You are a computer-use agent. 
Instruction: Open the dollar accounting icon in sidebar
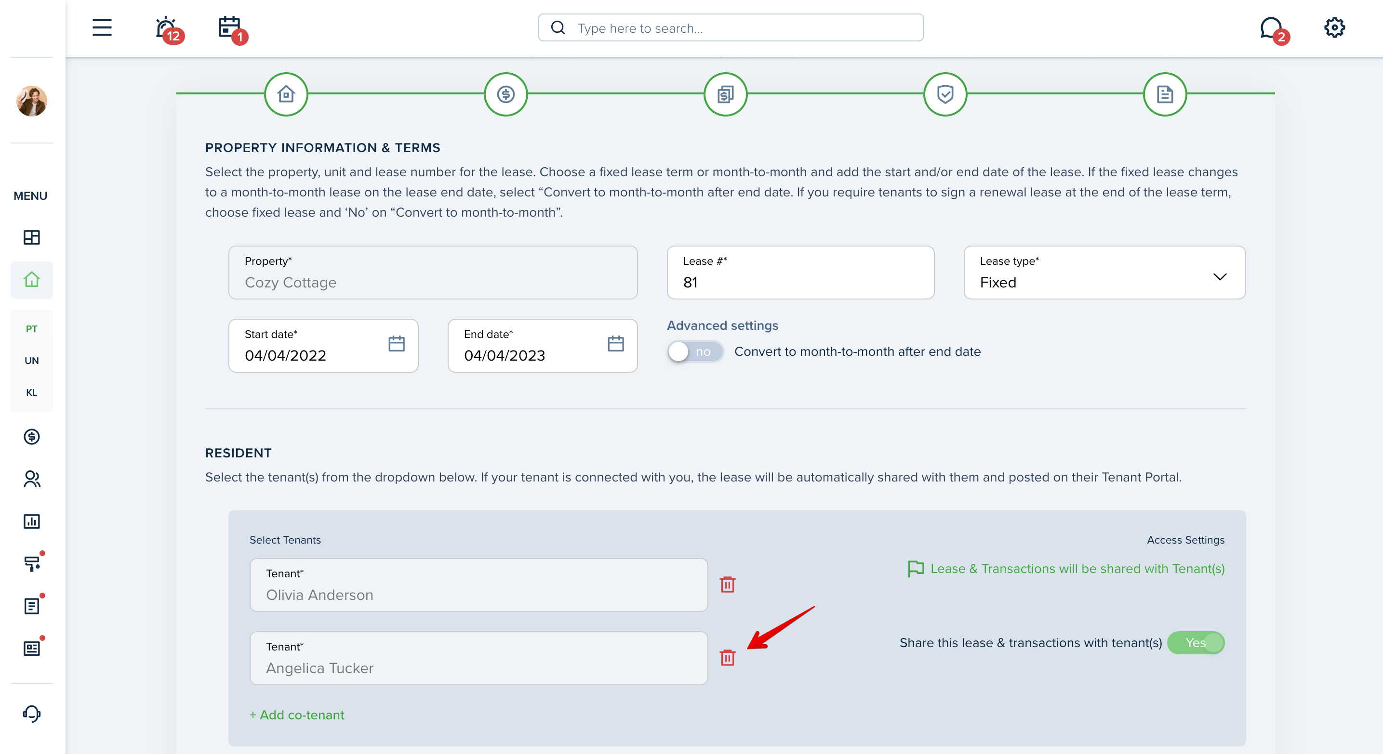point(32,437)
